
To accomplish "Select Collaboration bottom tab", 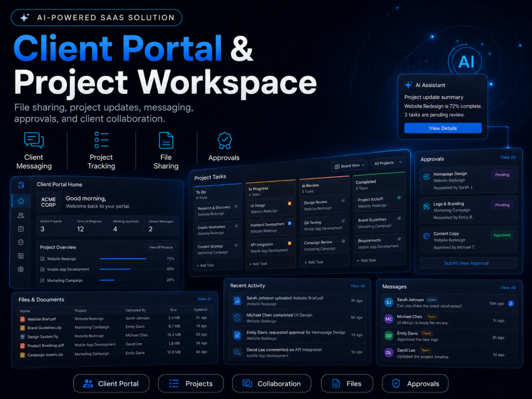I will 272,384.
